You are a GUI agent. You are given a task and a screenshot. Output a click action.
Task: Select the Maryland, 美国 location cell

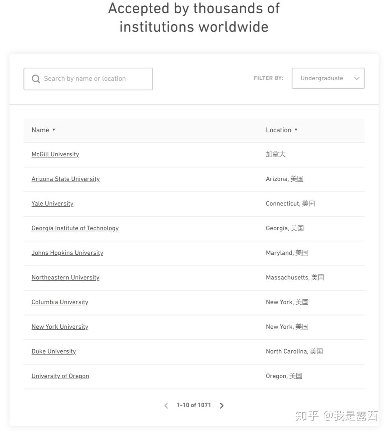pos(287,253)
